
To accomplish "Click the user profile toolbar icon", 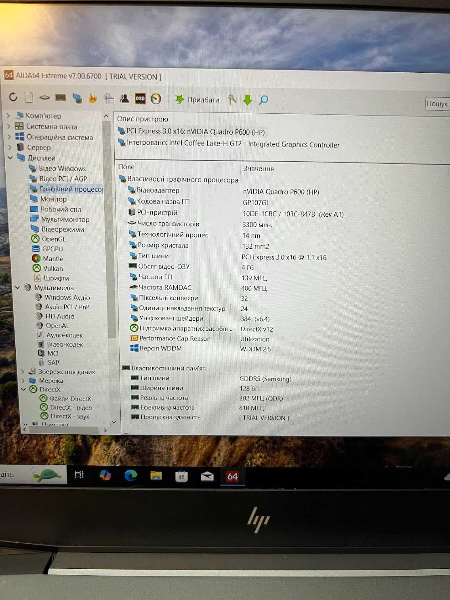I will click(x=124, y=98).
